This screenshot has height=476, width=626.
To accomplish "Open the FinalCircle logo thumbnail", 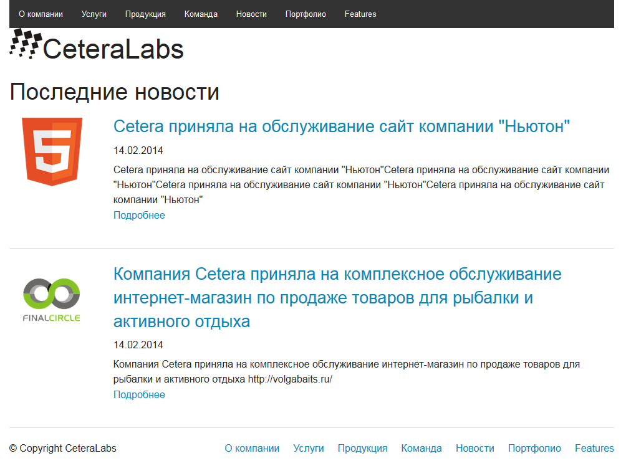I will pos(52,301).
